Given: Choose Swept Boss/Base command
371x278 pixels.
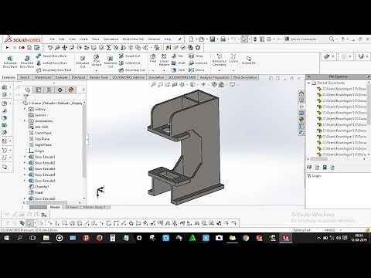Looking at the screenshot, I should point(51,56).
